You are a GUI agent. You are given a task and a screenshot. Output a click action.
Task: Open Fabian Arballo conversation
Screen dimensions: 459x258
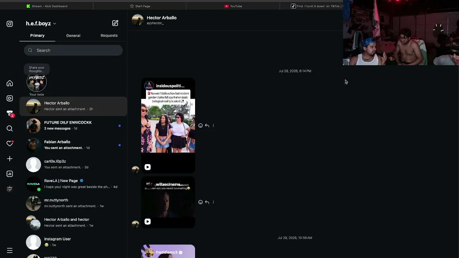point(73,145)
